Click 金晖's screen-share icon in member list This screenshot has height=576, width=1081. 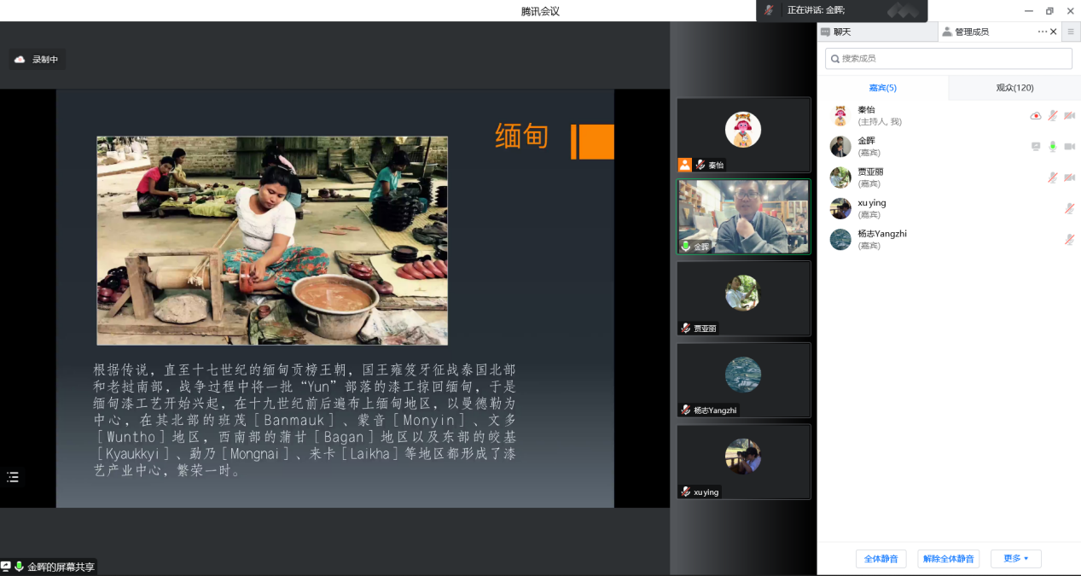point(1036,147)
